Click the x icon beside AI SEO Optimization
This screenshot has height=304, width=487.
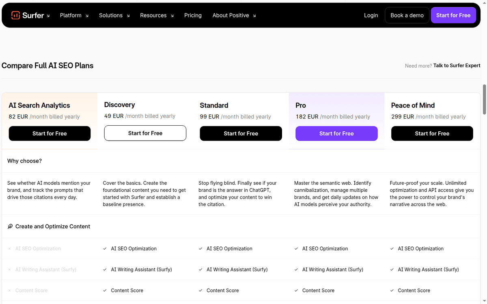pos(9,249)
